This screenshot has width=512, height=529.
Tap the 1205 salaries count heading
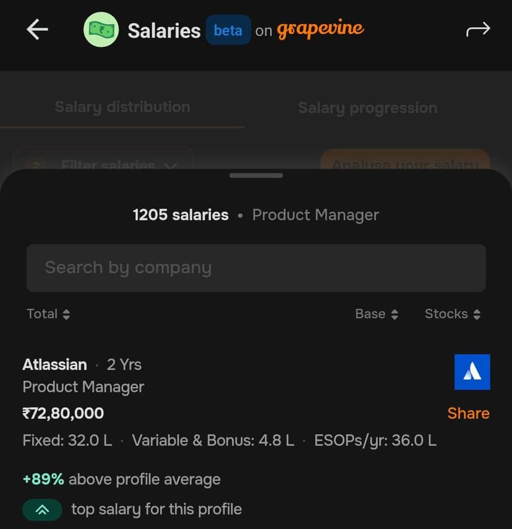coord(181,215)
